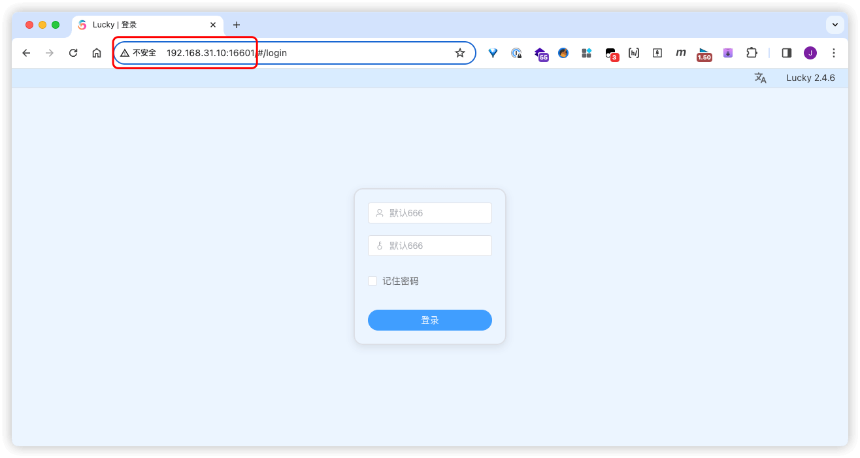Open the extension showing 1.50 badge

(x=704, y=54)
